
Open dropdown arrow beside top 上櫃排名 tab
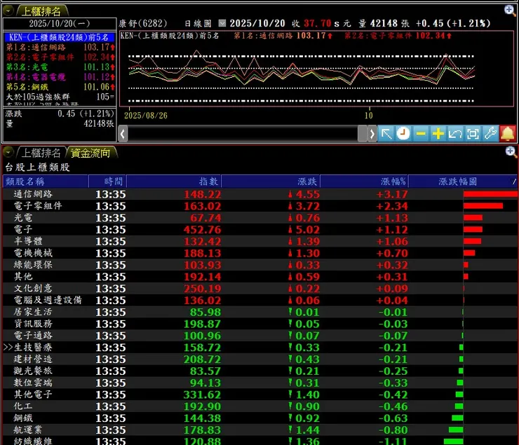point(8,11)
